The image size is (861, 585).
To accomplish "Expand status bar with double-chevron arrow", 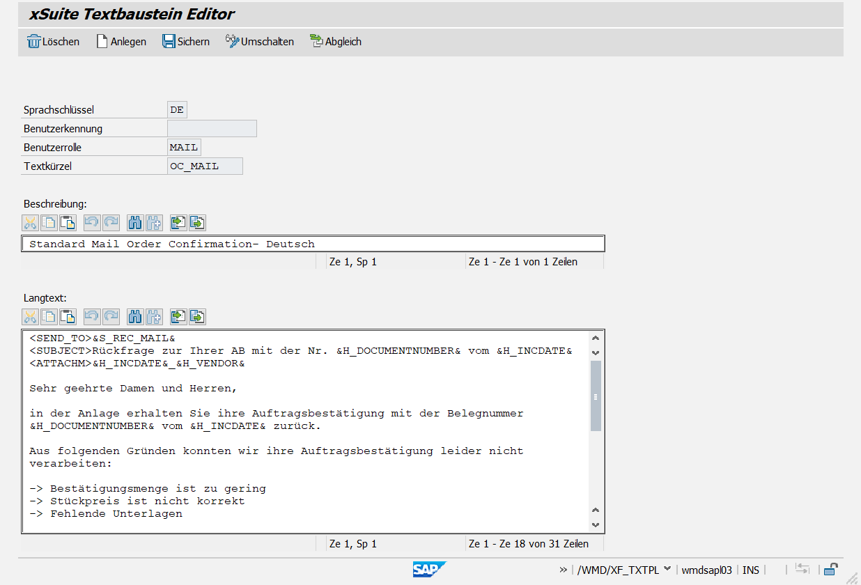I will click(563, 570).
